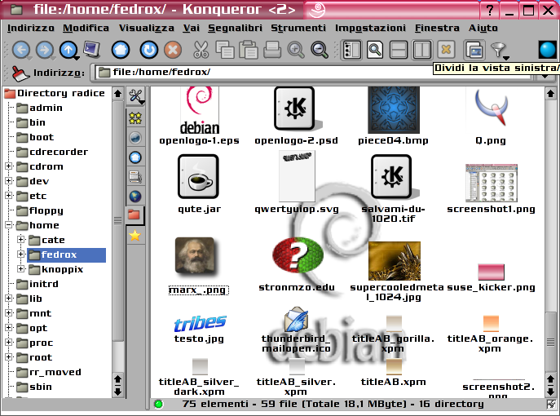
Task: Select openlogo-2.psd file icon
Action: [x=297, y=108]
